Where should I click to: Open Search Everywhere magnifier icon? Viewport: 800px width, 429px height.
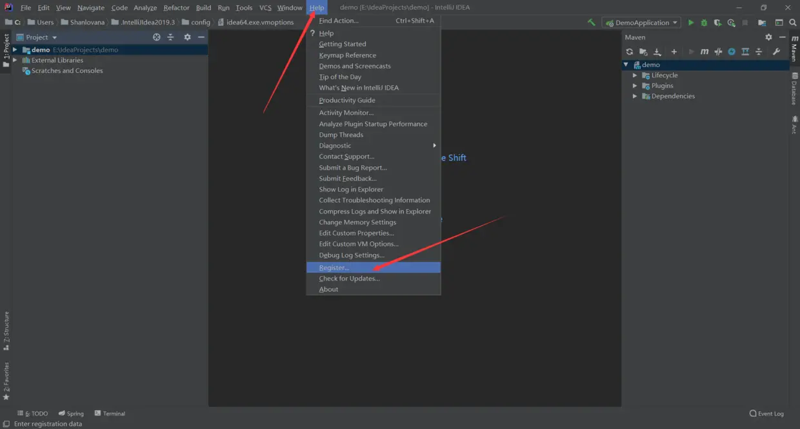pyautogui.click(x=793, y=23)
